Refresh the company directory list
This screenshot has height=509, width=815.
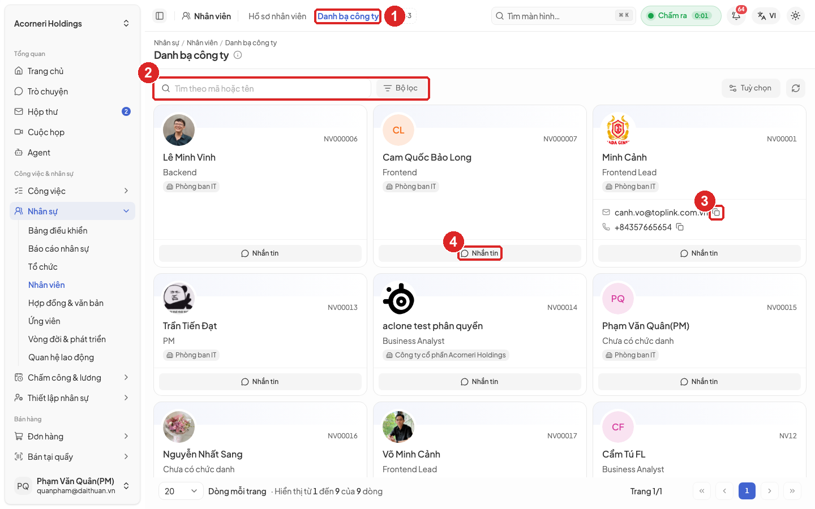[795, 88]
